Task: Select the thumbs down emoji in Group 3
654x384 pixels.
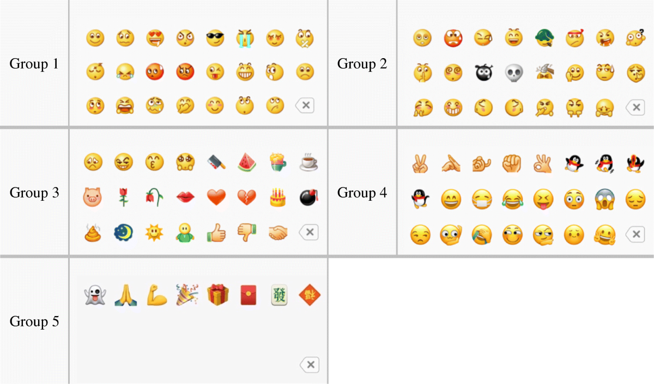Action: pos(246,233)
